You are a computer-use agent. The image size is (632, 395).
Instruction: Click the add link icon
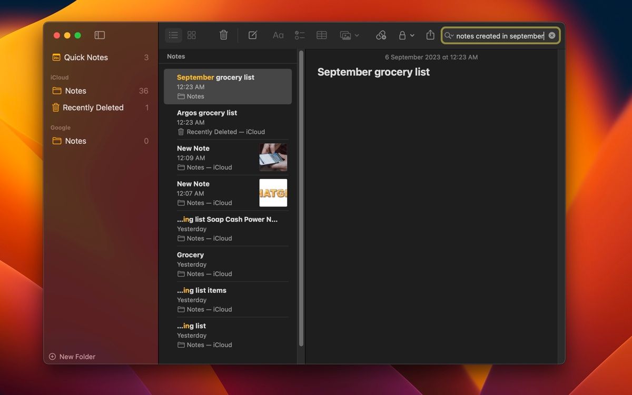point(381,35)
